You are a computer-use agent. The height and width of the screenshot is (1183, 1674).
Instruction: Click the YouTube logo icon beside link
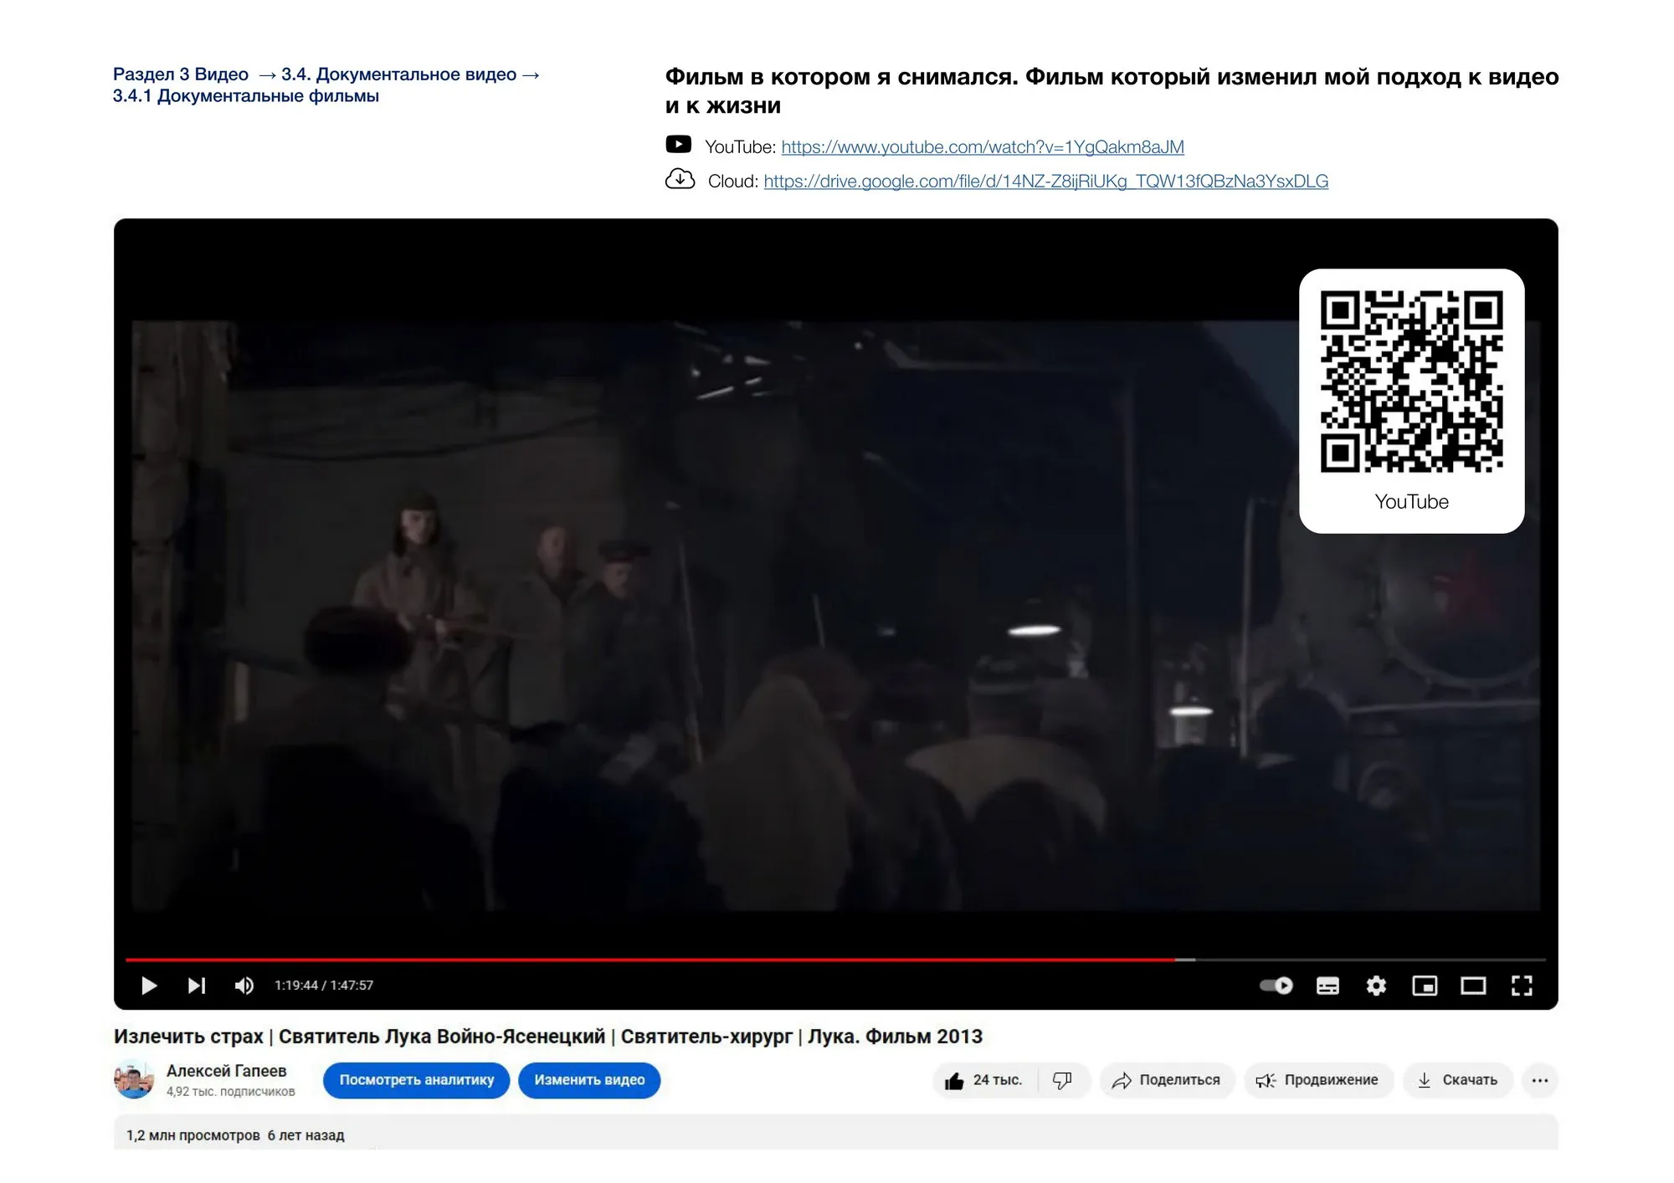(678, 145)
